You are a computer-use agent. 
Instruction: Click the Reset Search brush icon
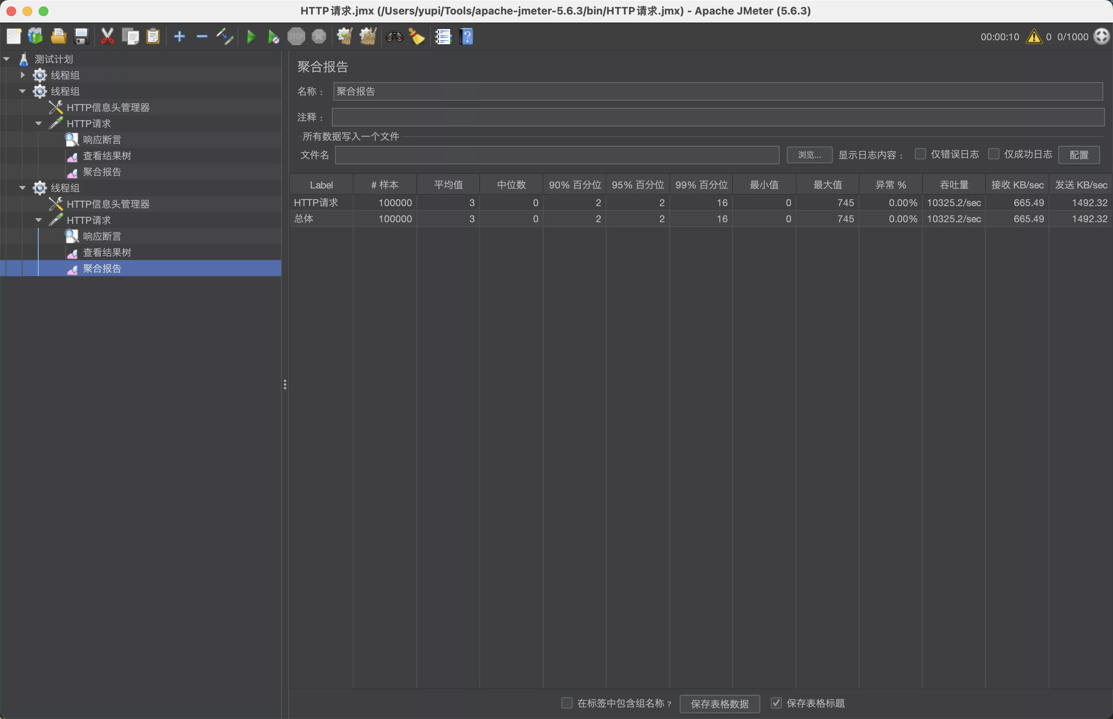[416, 36]
